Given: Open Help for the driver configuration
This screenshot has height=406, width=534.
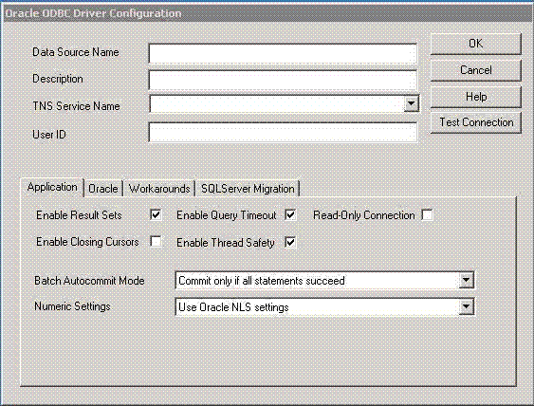Looking at the screenshot, I should point(476,97).
